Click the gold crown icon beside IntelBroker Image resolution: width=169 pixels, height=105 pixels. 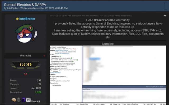point(17,19)
